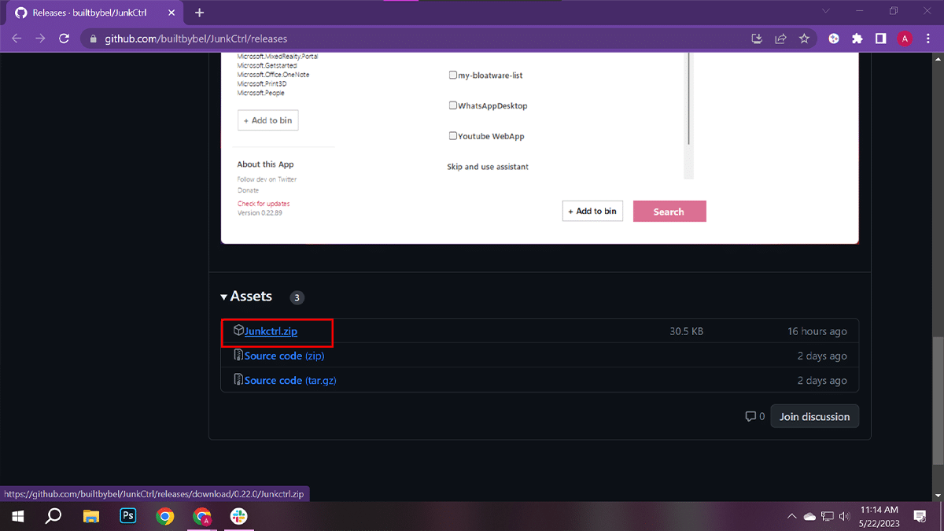
Task: Click the screenshot's inner list scrollbar
Action: point(689,98)
